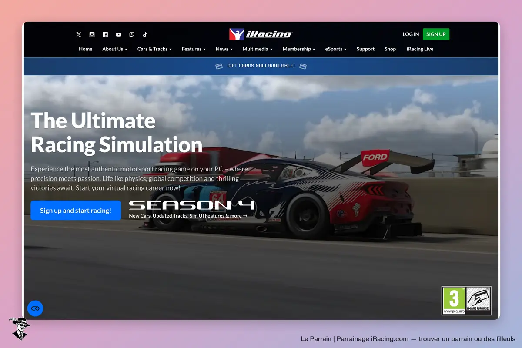The image size is (522, 348).
Task: Expand the Features dropdown menu
Action: point(194,49)
